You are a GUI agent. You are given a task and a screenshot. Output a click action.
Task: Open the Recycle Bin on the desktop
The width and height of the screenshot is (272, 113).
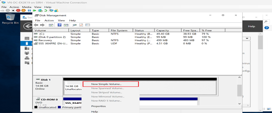(10, 19)
